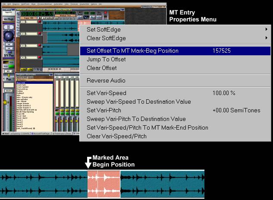
Task: Toggle record button on track 3
Action: (39, 45)
